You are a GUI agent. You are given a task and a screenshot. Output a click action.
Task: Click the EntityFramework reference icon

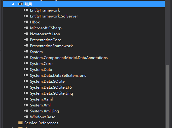26,10
